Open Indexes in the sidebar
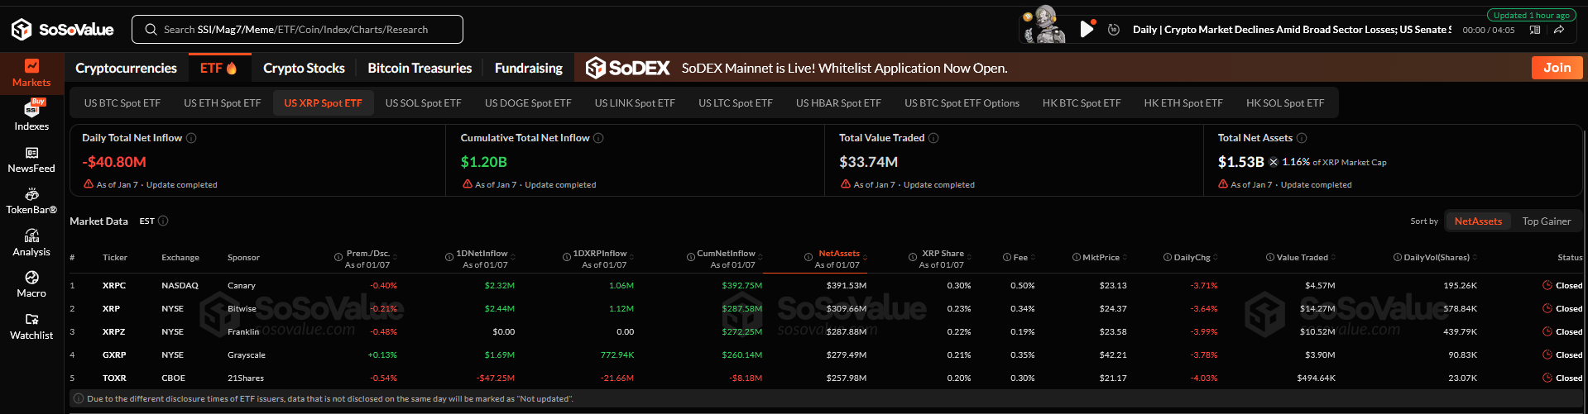This screenshot has height=414, width=1588. click(31, 116)
